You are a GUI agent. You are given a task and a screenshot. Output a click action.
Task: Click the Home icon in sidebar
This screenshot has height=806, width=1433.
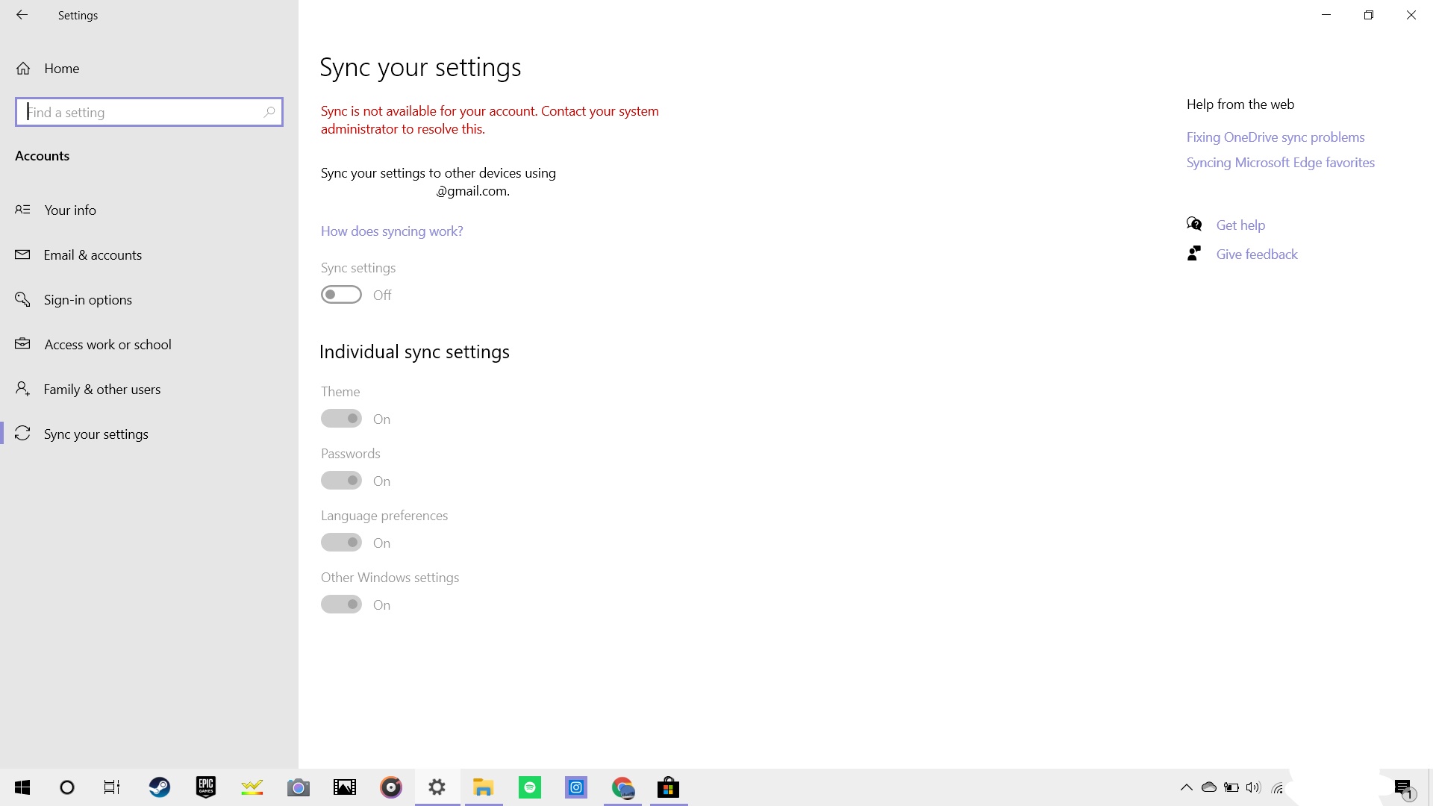click(x=23, y=69)
